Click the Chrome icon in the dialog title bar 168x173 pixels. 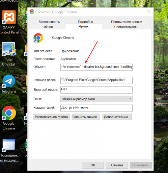32,12
